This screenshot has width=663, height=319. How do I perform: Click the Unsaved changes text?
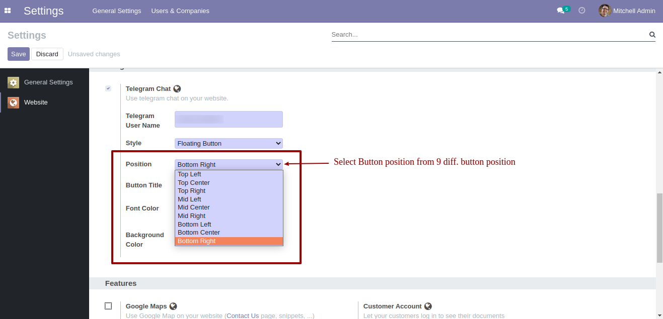coord(94,54)
